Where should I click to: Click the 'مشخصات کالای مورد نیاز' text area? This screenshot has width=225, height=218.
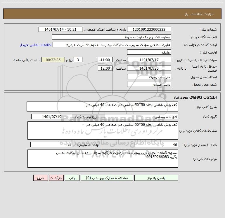(103, 131)
